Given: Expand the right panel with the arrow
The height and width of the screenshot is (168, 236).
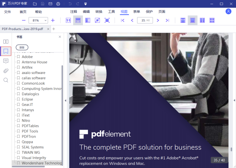Looking at the screenshot, I should click(x=234, y=100).
